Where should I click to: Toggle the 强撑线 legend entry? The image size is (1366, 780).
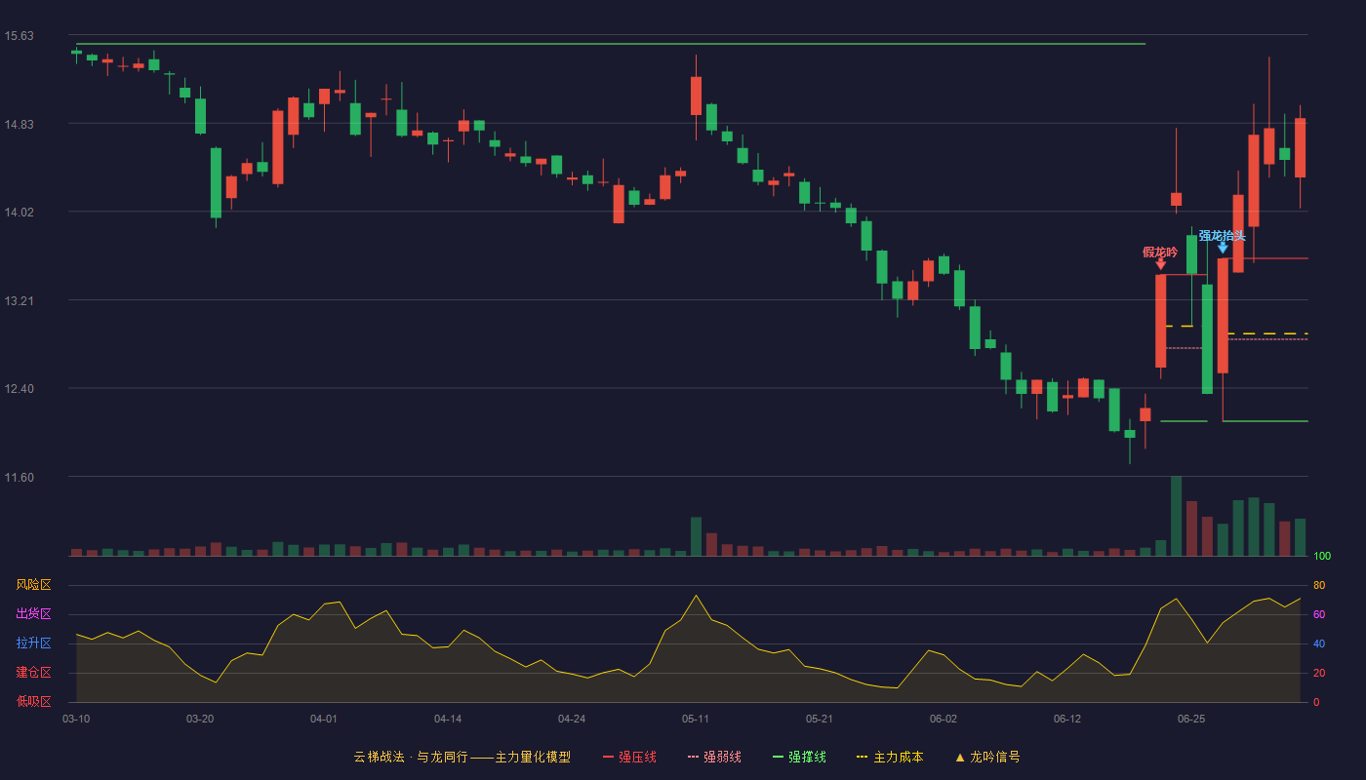click(x=799, y=757)
